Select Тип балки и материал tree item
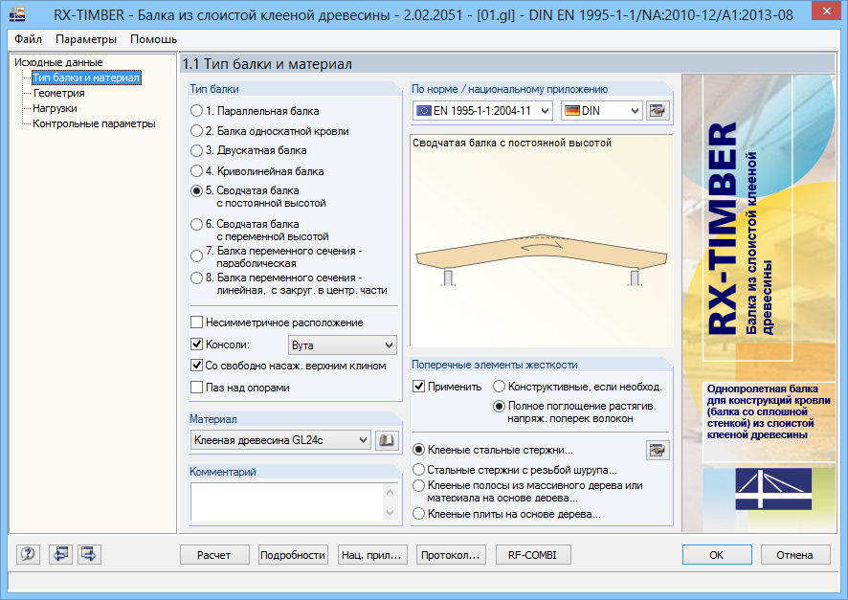The height and width of the screenshot is (600, 848). point(86,78)
